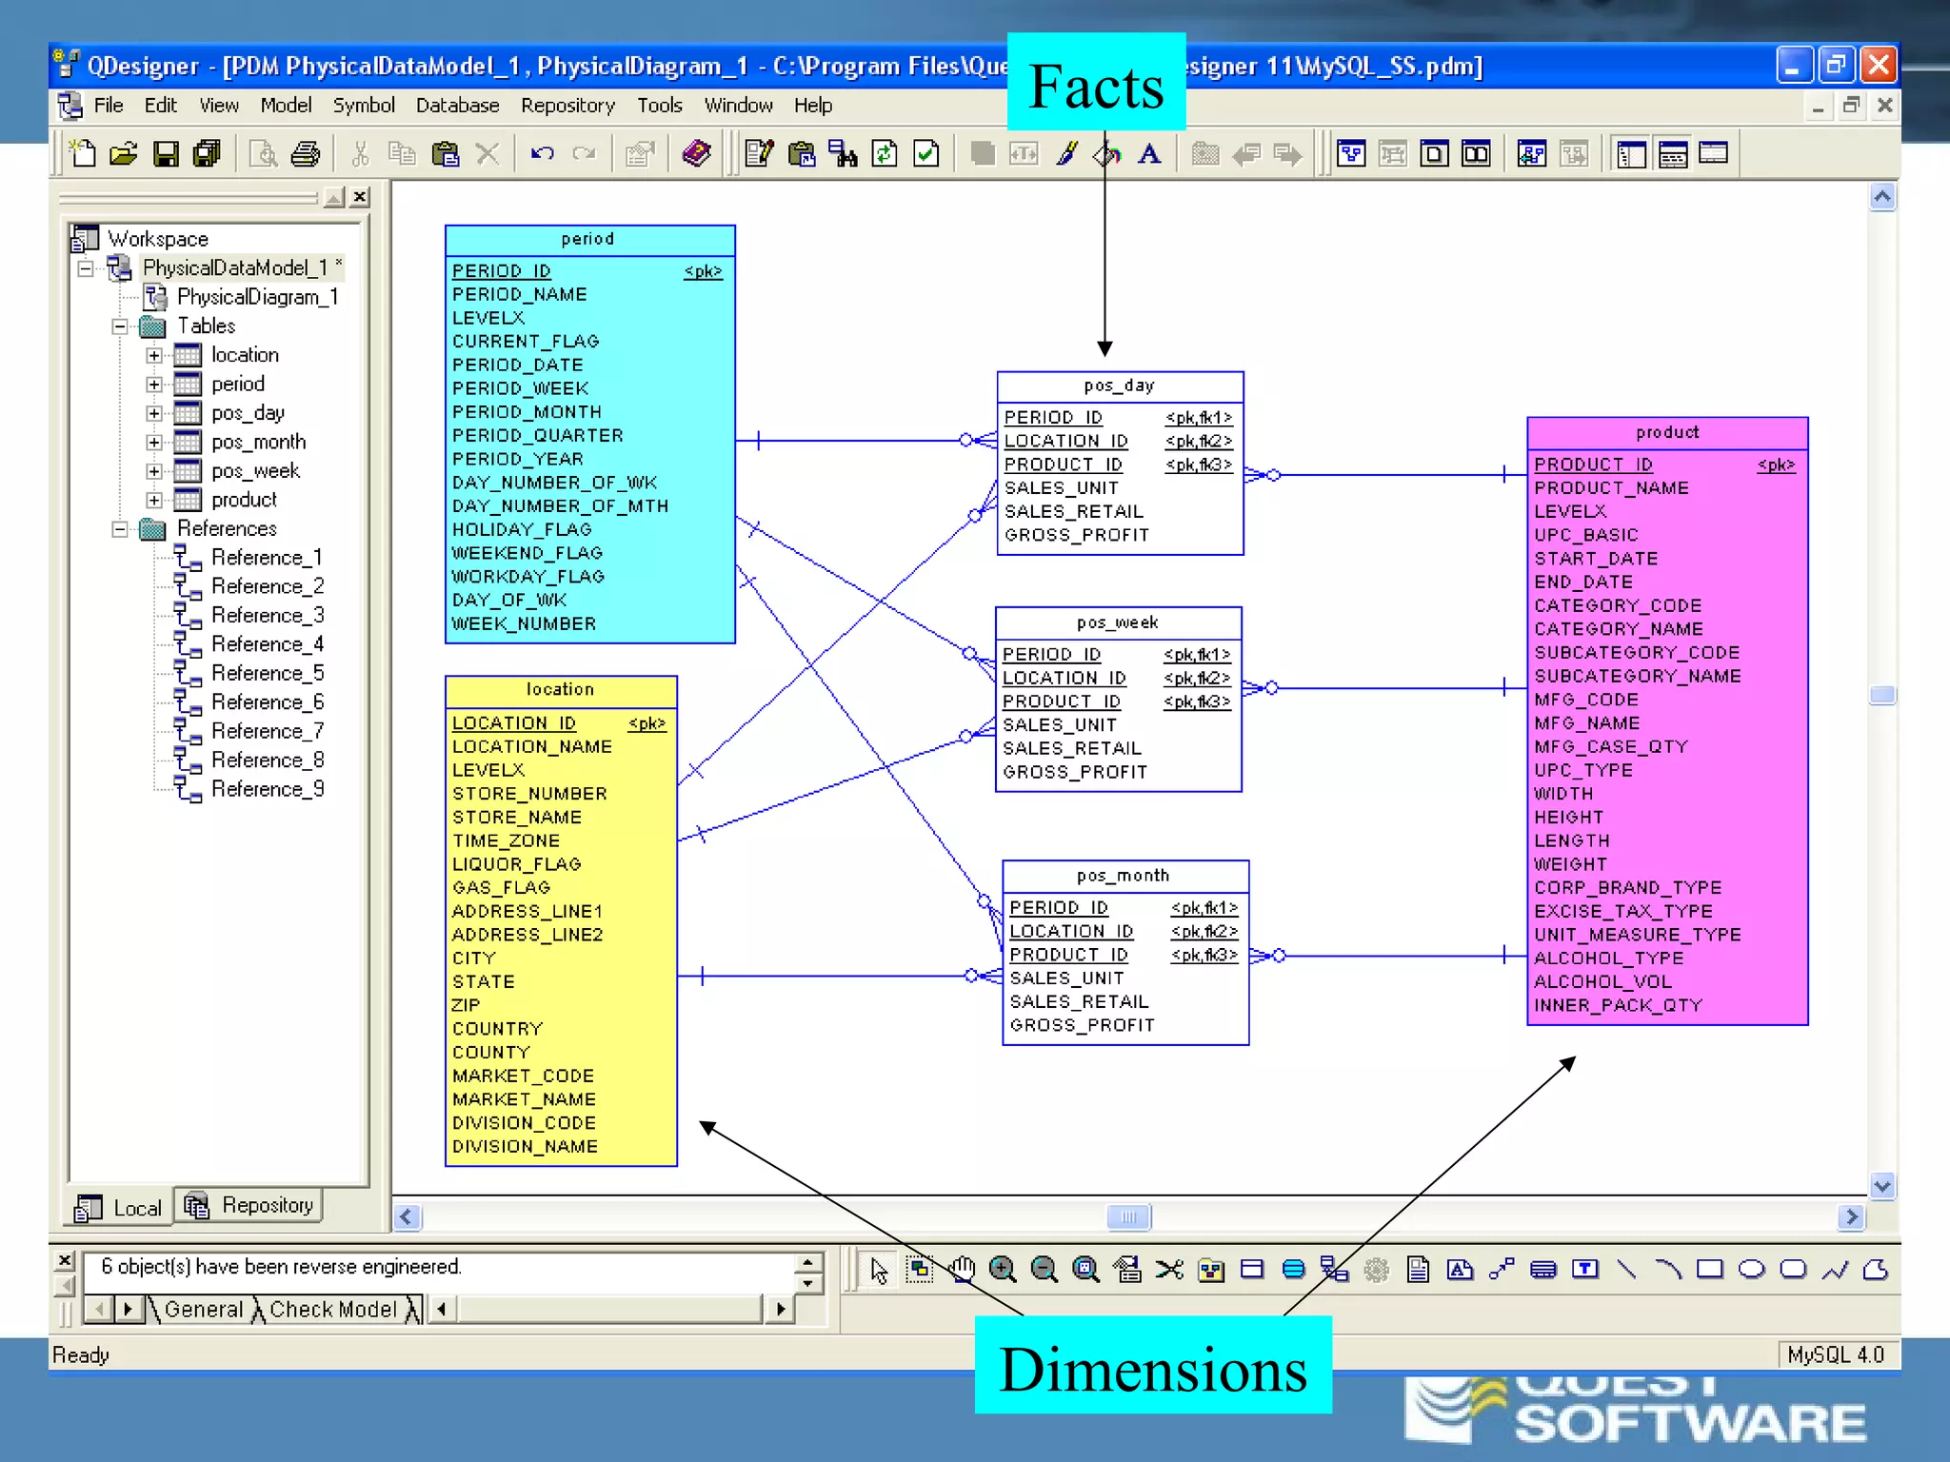
Task: Click the Undo arrow icon
Action: tap(542, 154)
